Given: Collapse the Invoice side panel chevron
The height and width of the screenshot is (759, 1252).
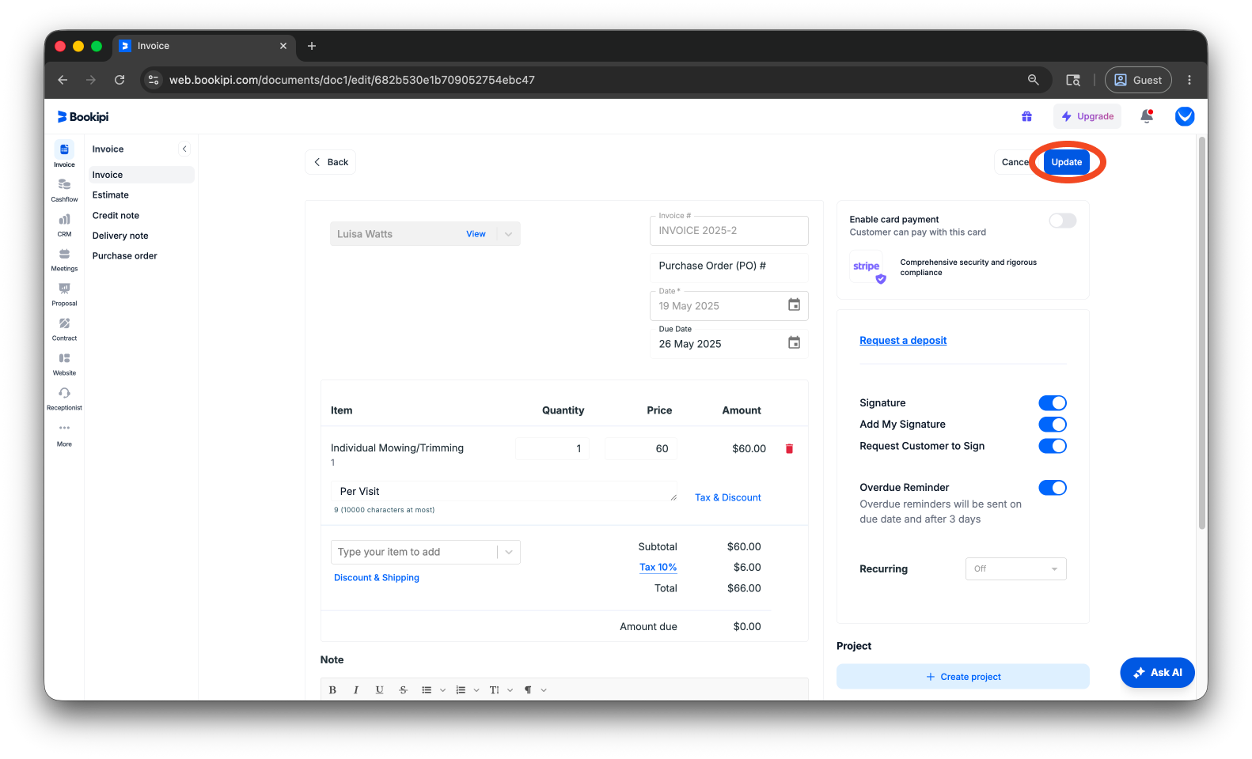Looking at the screenshot, I should tap(184, 149).
